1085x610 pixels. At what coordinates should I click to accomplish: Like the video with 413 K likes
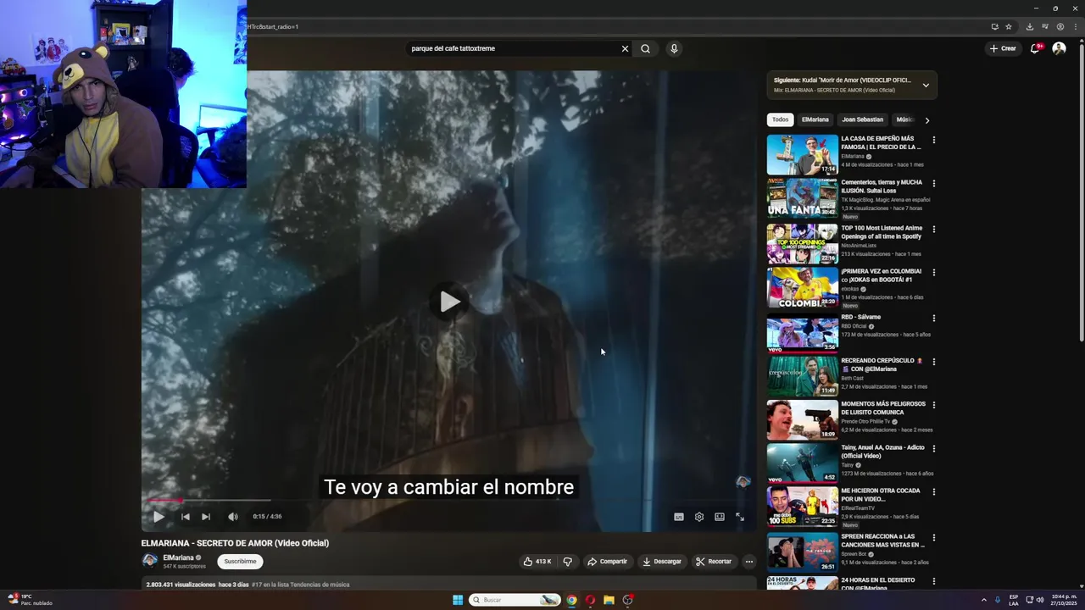pyautogui.click(x=537, y=561)
